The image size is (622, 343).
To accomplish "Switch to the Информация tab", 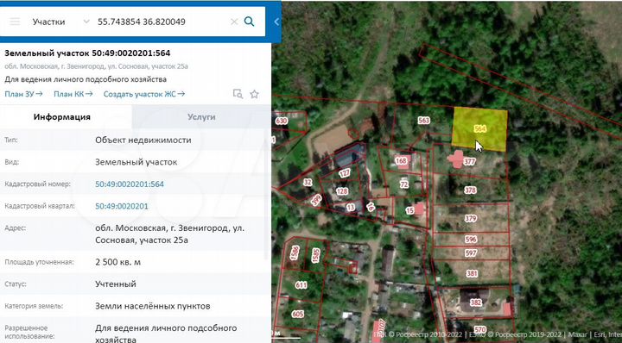I will tap(62, 116).
